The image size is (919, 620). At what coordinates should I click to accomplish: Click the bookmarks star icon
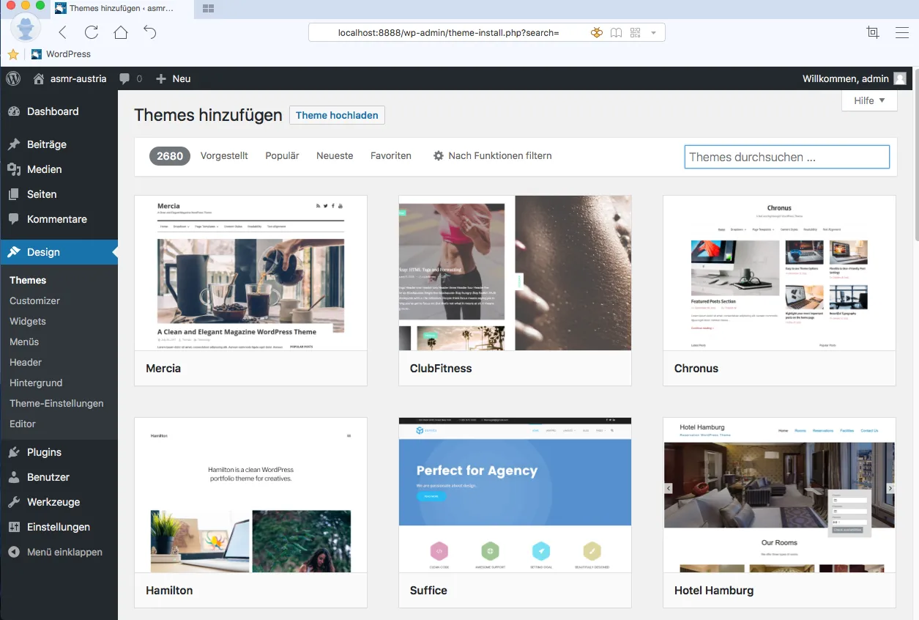(13, 54)
